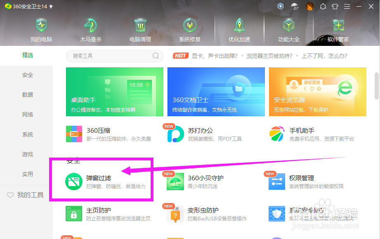This screenshot has width=380, height=239.
Task: Open 软件管家 icon
Action: 338,25
